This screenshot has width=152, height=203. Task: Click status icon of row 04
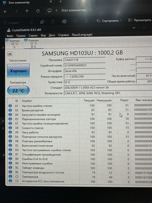(x=10, y=115)
